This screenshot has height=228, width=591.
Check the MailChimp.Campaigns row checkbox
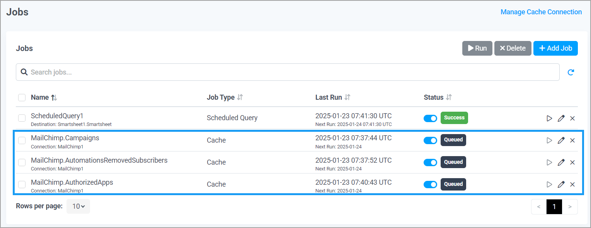22,140
